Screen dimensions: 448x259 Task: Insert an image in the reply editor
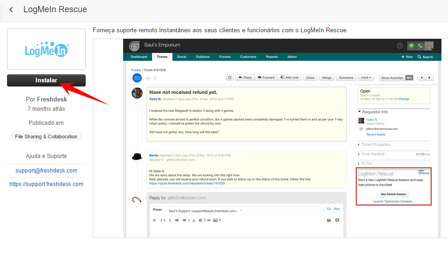[x=215, y=220]
